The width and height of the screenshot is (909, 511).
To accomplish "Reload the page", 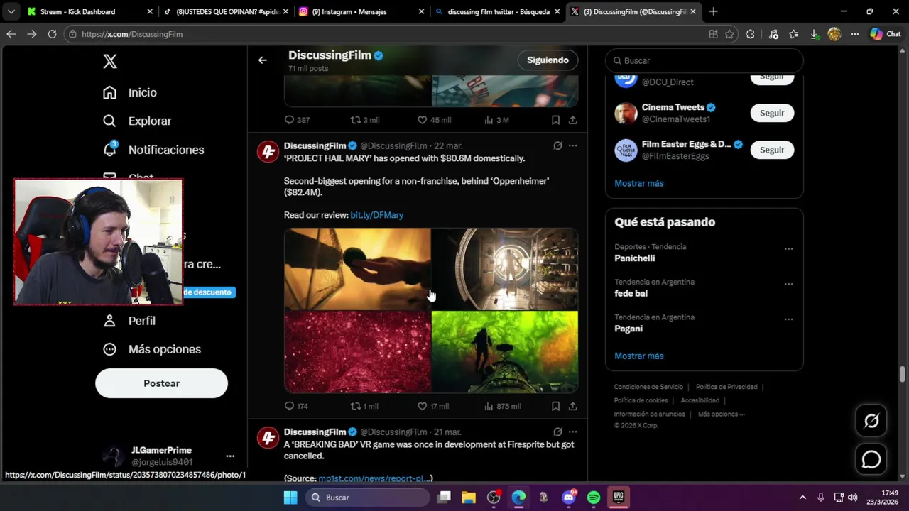I will tap(52, 34).
